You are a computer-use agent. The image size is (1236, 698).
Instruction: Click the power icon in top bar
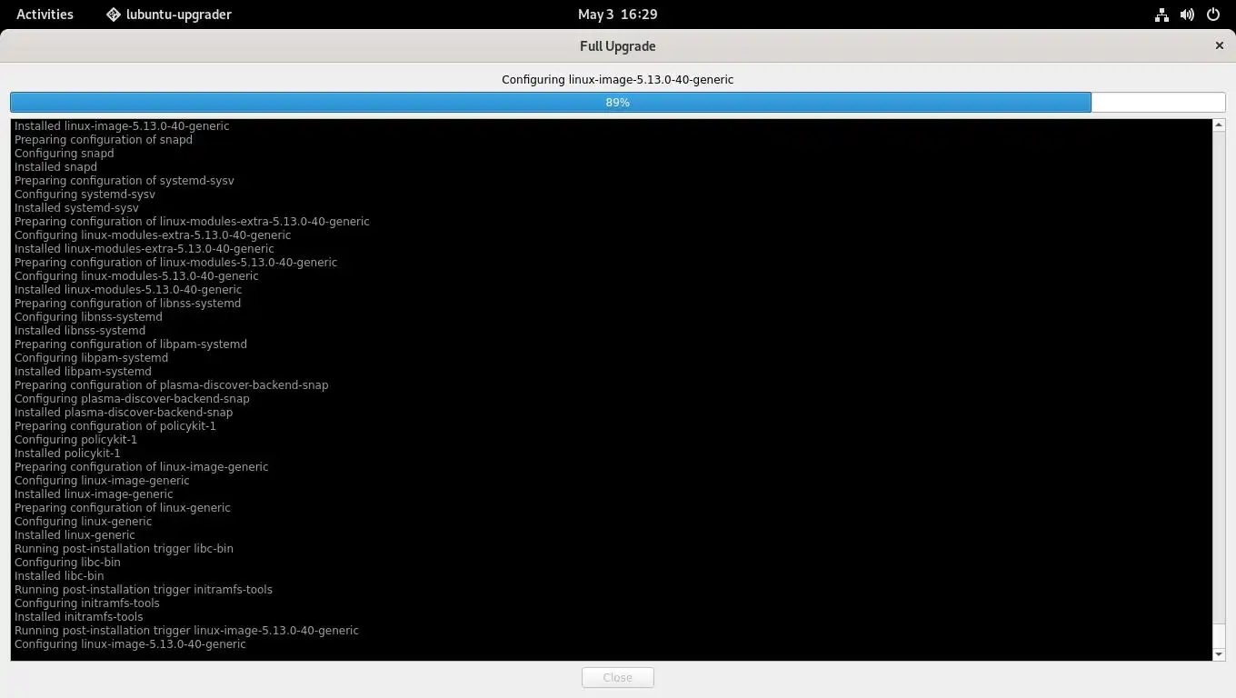click(1212, 15)
